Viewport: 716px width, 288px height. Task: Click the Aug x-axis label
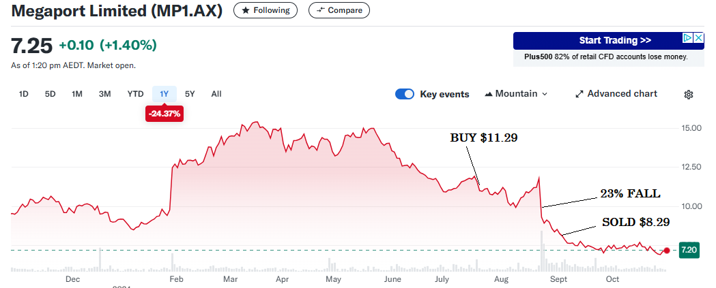[502, 279]
